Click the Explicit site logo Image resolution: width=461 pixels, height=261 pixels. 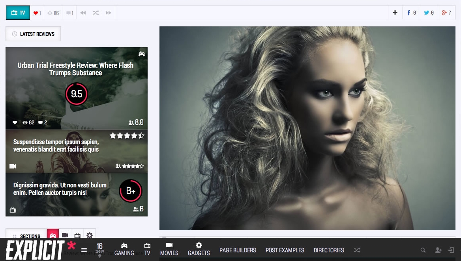41,250
